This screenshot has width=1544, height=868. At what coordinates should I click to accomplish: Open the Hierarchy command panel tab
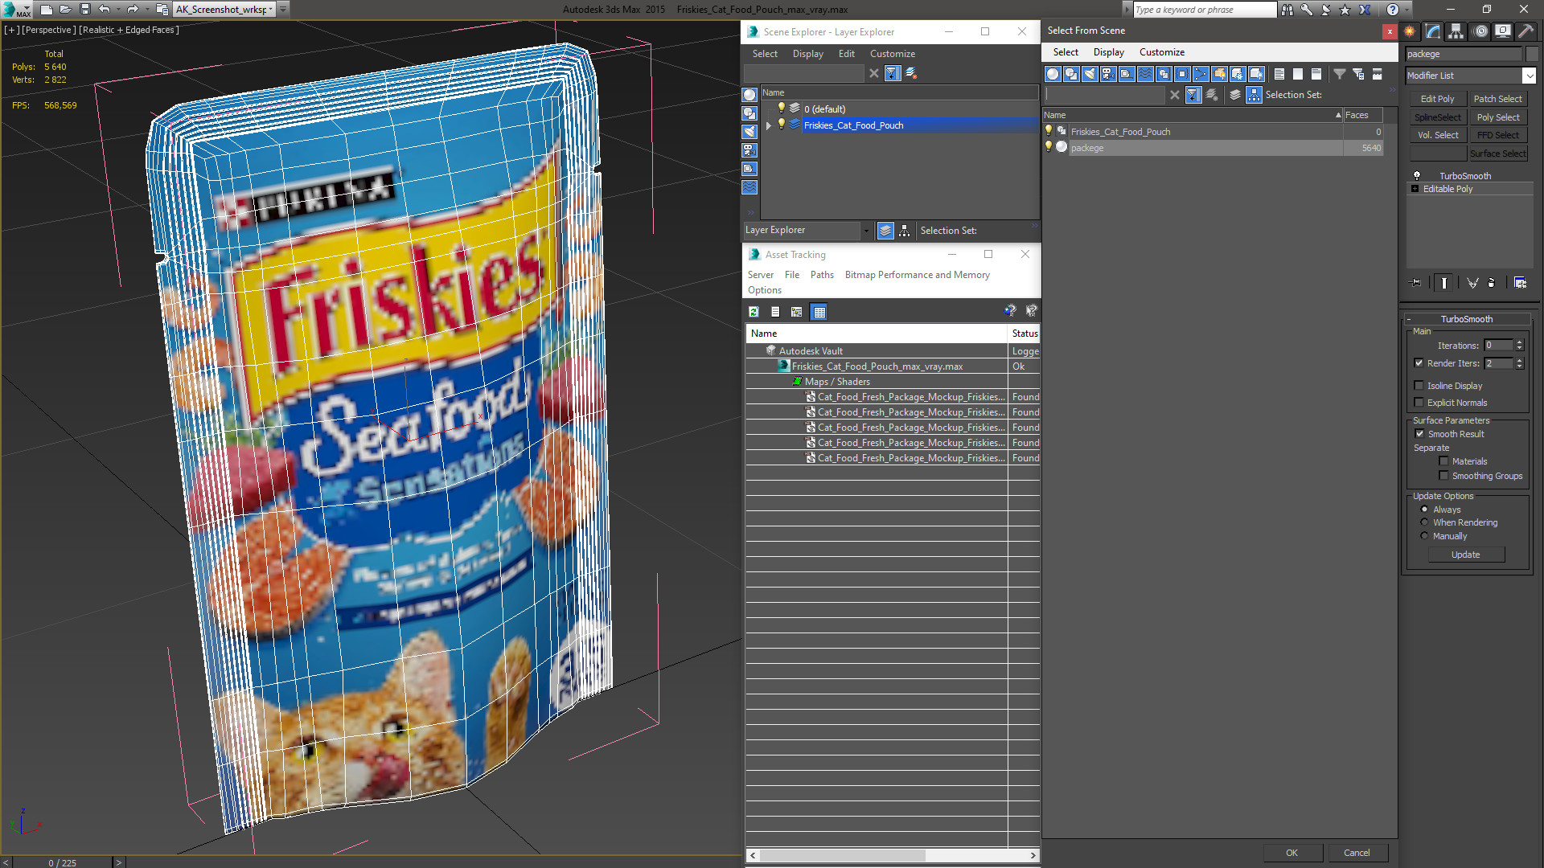(1456, 31)
